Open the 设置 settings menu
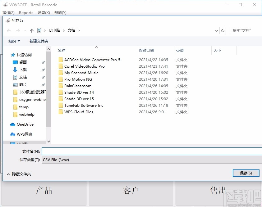 (44, 13)
